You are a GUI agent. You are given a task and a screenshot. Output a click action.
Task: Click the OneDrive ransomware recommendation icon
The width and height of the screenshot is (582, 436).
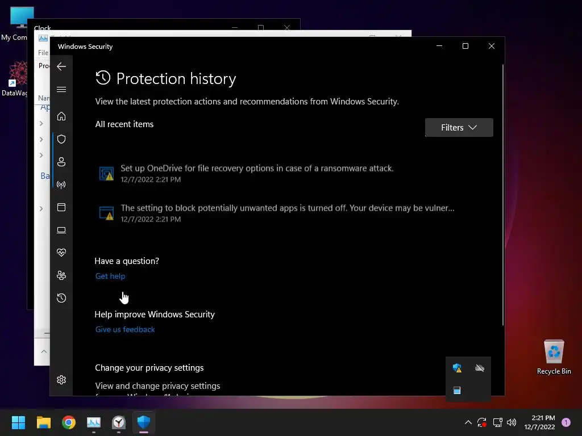click(x=106, y=174)
